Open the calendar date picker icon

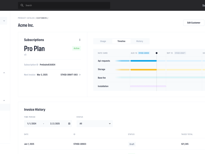(x=69, y=123)
